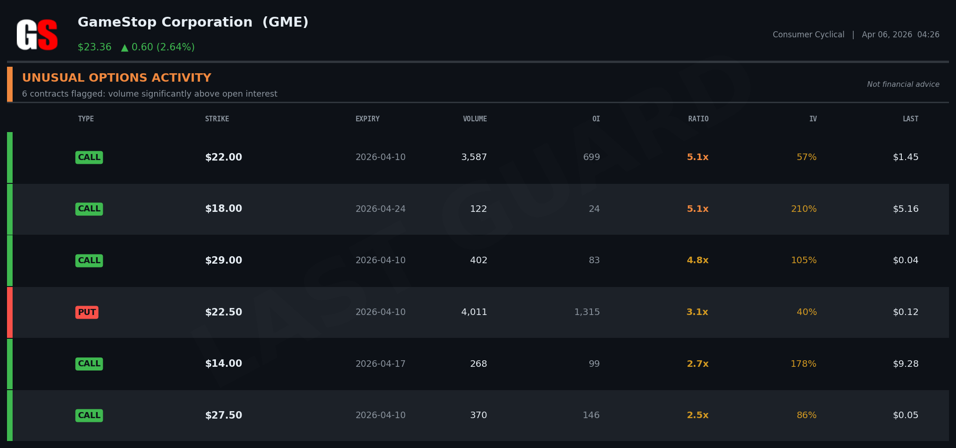
Task: Click the Consumer Cyclical sector label
Action: 808,35
